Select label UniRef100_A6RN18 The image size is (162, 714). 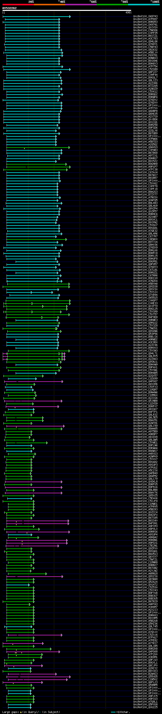pos(145,574)
